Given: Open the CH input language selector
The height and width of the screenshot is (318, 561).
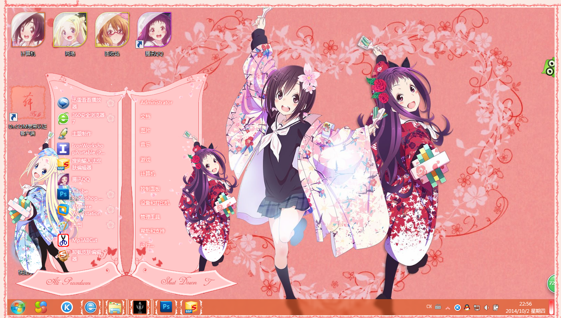Looking at the screenshot, I should [x=429, y=307].
